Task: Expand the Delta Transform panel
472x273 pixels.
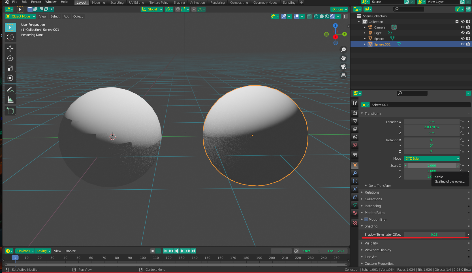Action: [380, 186]
